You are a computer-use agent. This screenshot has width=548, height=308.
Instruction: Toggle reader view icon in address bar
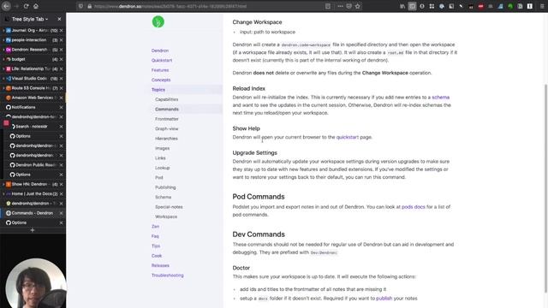(x=327, y=6)
